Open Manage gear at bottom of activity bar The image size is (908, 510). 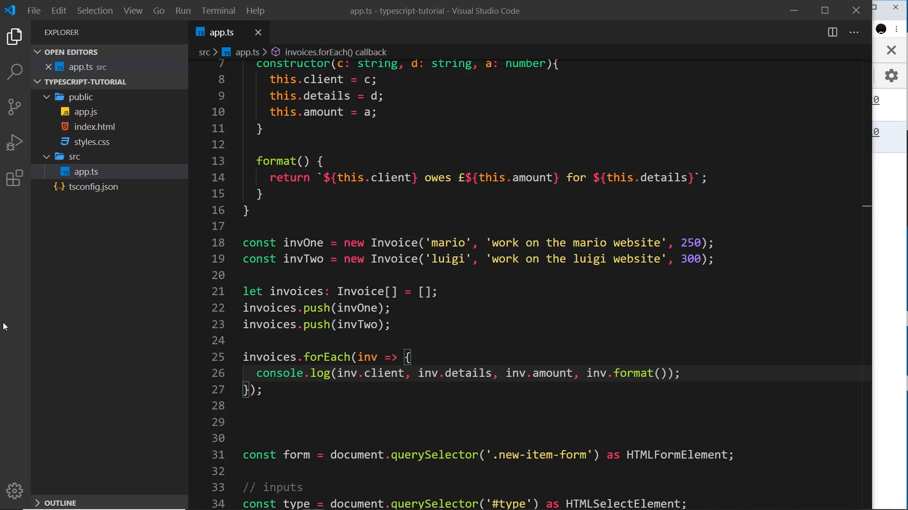click(x=15, y=491)
